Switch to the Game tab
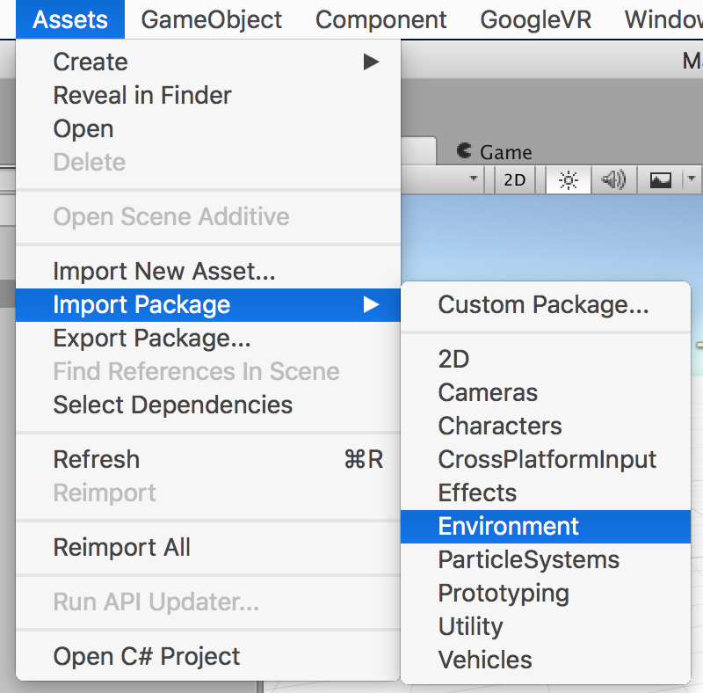Viewport: 703px width, 693px height. [495, 152]
